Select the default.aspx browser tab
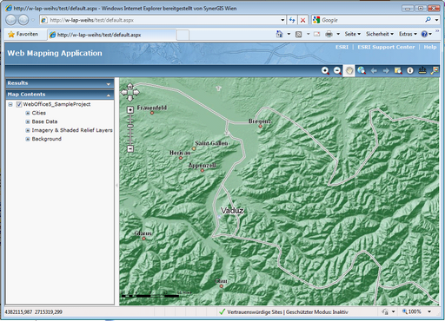 111,35
